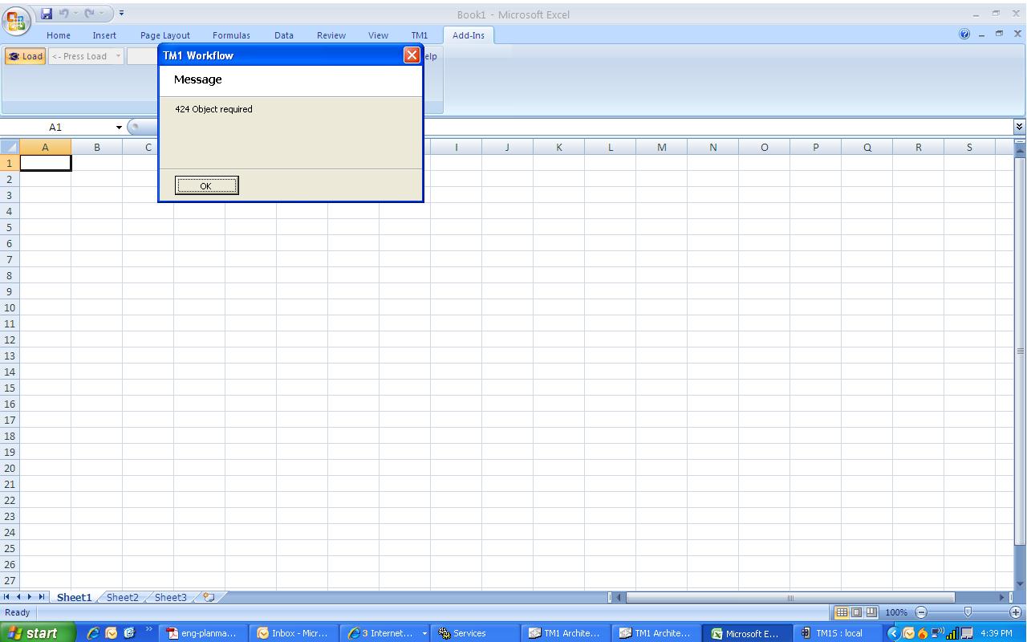The image size is (1027, 642).
Task: Switch to Sheet3 tab
Action: tap(171, 597)
